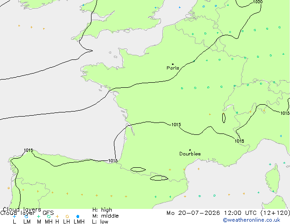Click the 1015 label left of Dourbies on the Biscay coast

pos(113,161)
